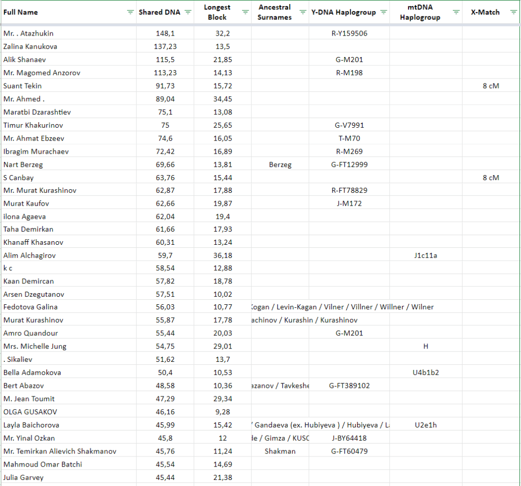The width and height of the screenshot is (521, 486).
Task: Select the Full Name header cell text
Action: 21,12
